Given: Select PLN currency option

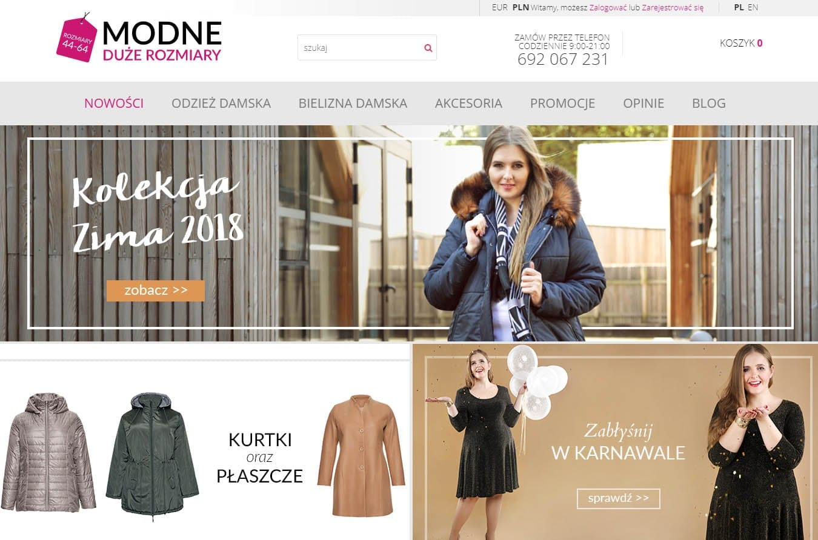Looking at the screenshot, I should click(x=520, y=8).
